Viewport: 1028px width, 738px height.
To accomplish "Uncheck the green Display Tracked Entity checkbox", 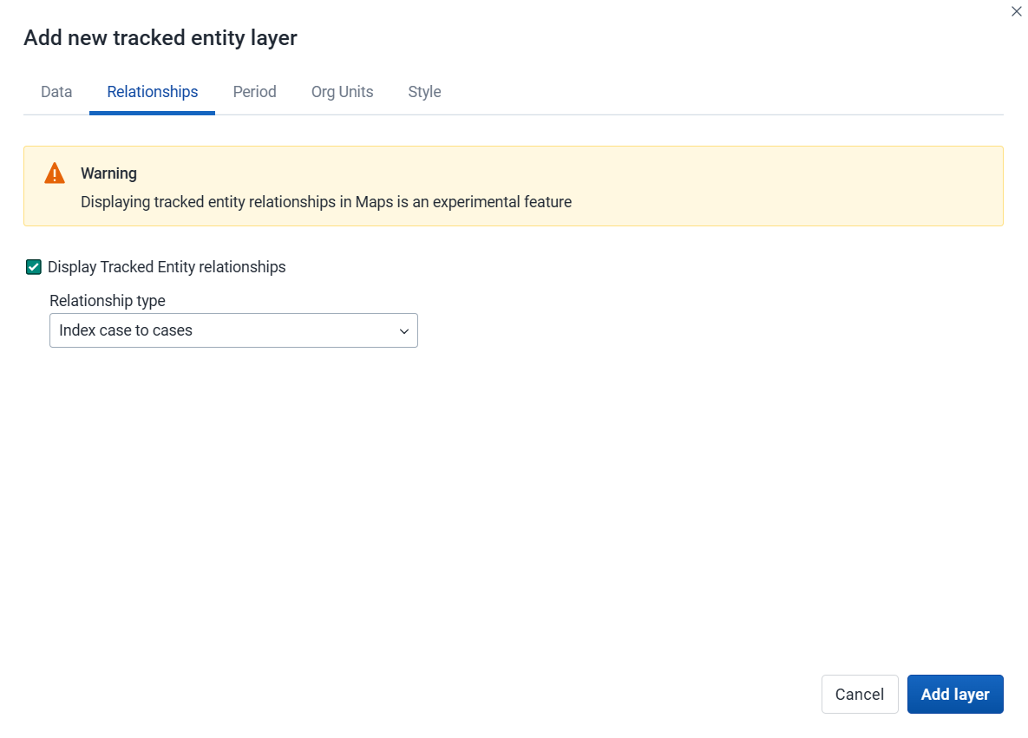I will [34, 267].
